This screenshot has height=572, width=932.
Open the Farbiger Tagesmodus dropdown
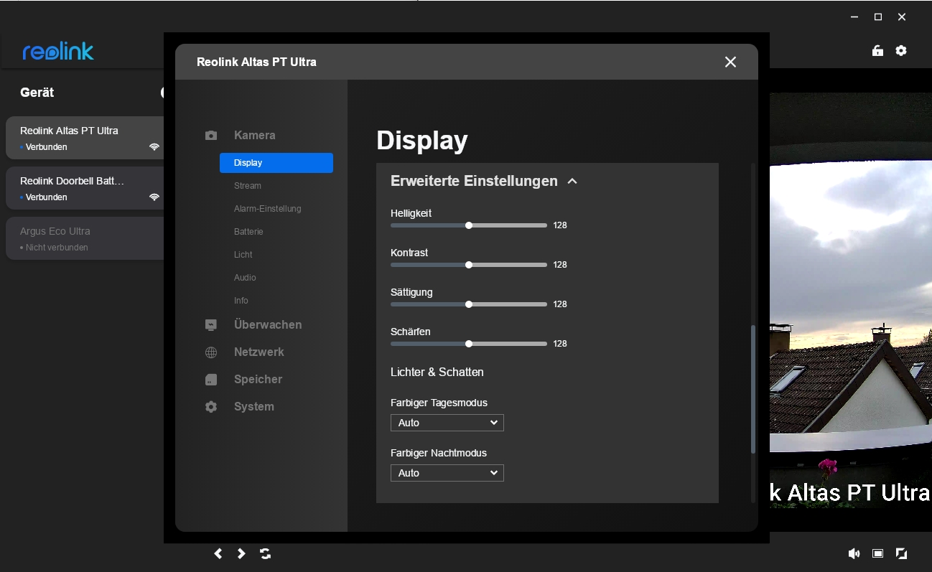(447, 423)
